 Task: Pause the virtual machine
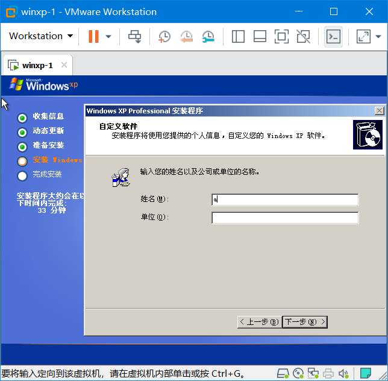click(93, 36)
